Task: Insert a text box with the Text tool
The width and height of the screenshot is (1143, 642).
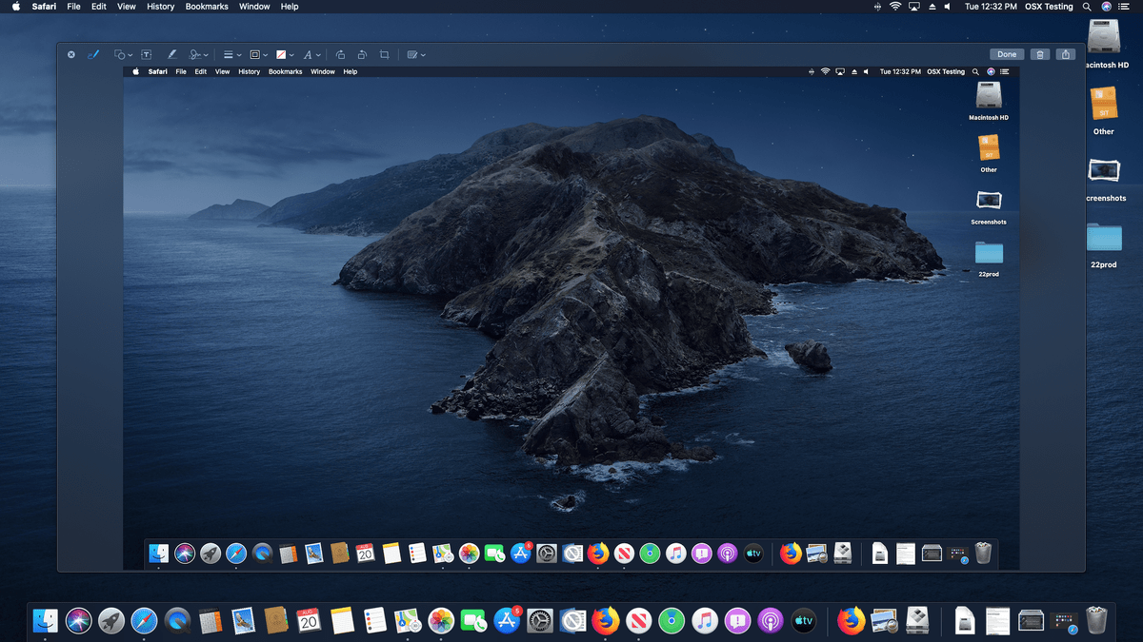Action: pos(146,54)
